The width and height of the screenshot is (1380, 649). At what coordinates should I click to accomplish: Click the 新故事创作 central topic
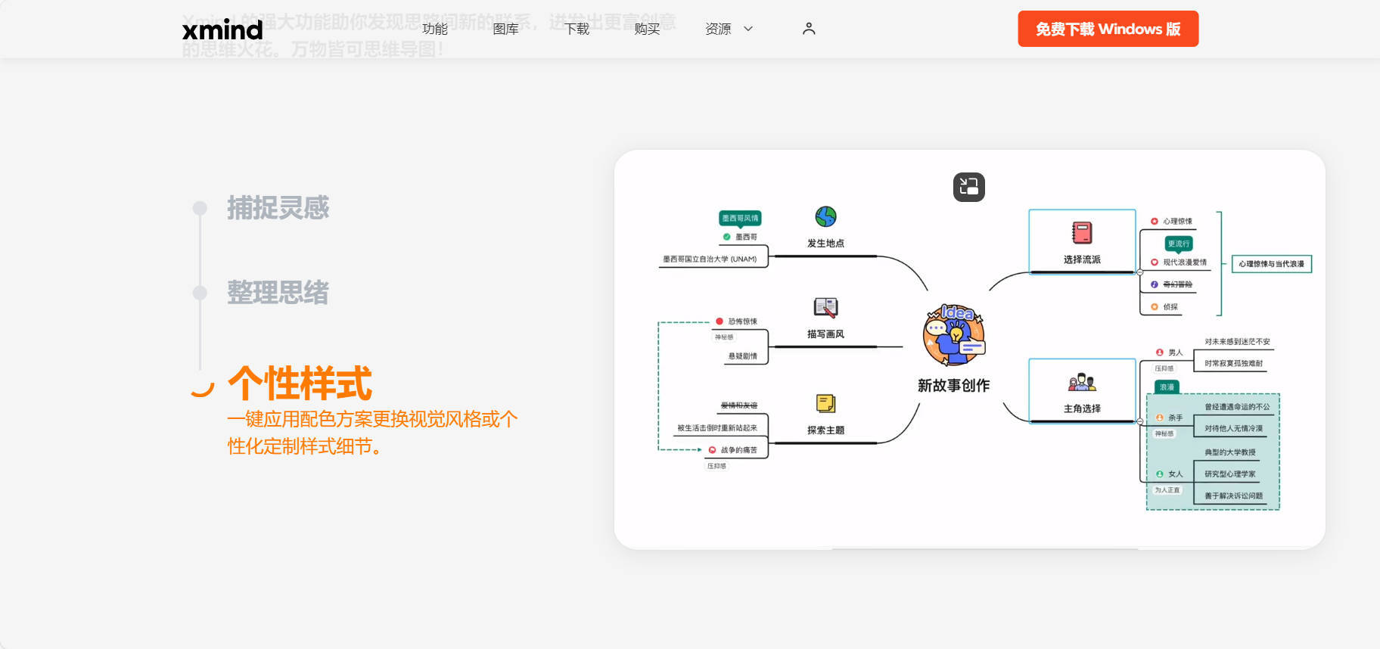coord(953,385)
